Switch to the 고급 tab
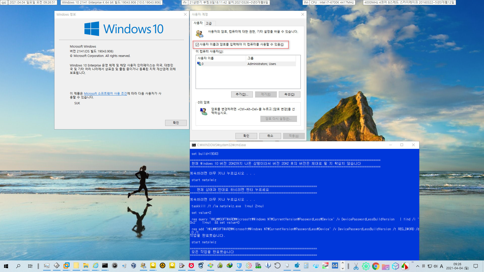 209,23
